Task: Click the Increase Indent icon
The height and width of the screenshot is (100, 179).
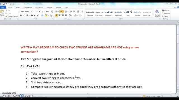Action: click(x=74, y=12)
